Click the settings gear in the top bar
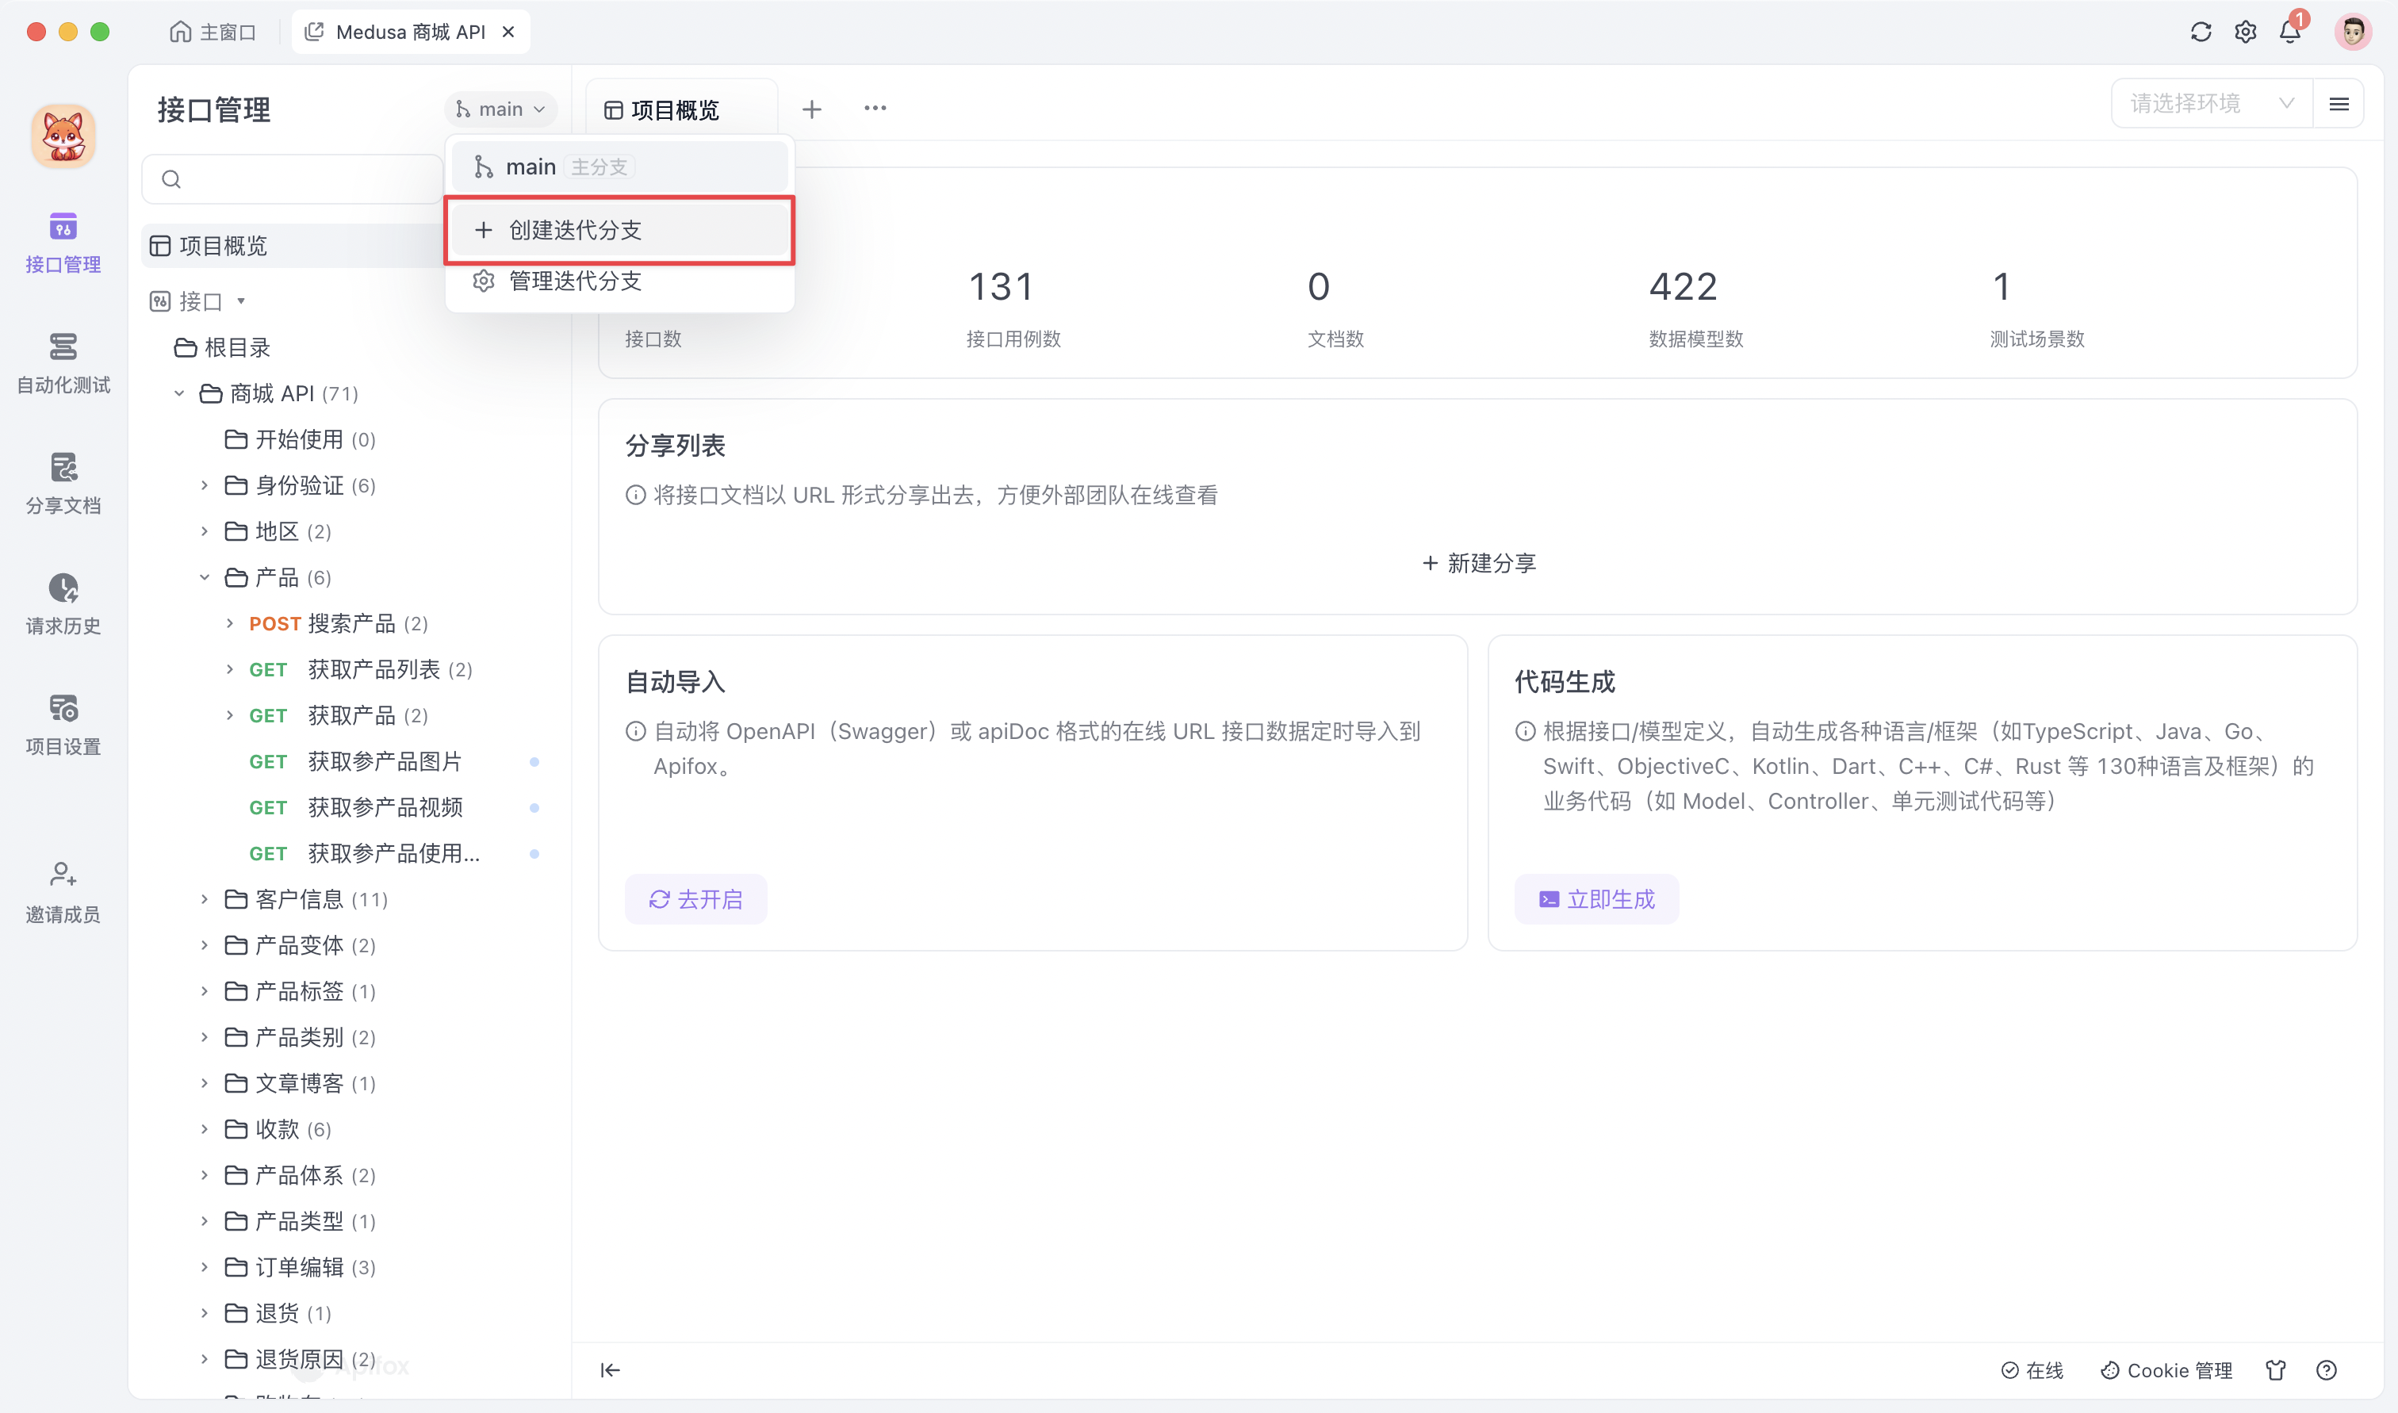Image resolution: width=2398 pixels, height=1413 pixels. [x=2245, y=32]
